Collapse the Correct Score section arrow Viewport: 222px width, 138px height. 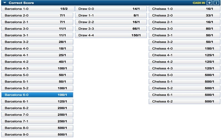5,3
